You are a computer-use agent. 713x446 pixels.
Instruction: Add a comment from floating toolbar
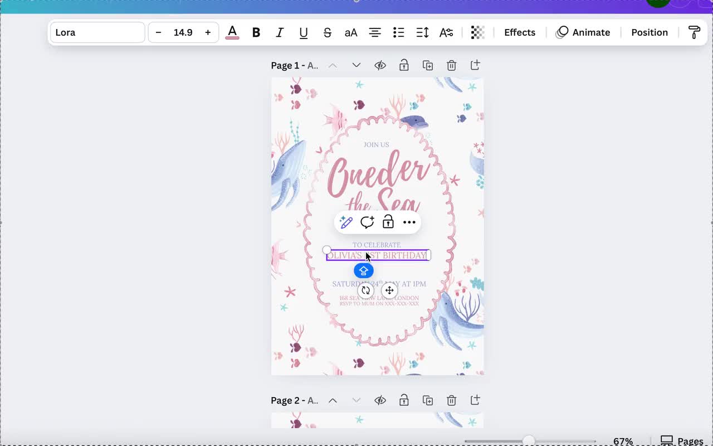coord(367,222)
